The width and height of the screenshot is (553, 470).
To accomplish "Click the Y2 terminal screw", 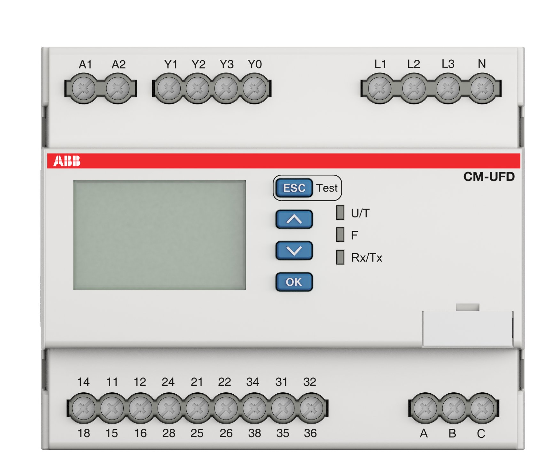I will point(198,88).
